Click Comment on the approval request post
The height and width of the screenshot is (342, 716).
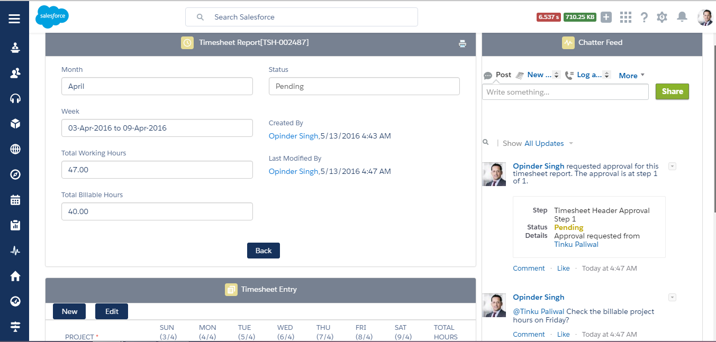tap(529, 268)
